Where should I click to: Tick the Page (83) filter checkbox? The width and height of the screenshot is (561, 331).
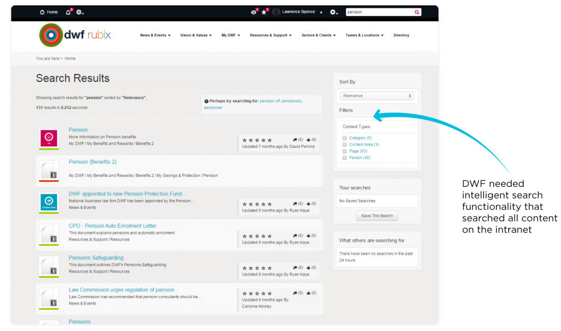[x=345, y=151]
